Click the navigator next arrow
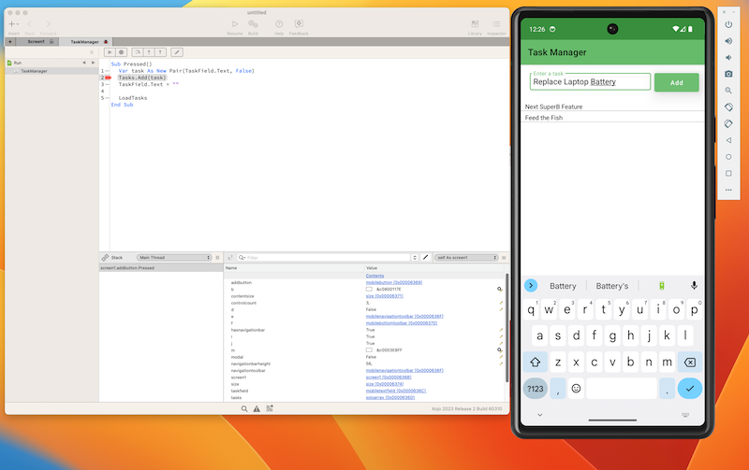 tap(93, 63)
